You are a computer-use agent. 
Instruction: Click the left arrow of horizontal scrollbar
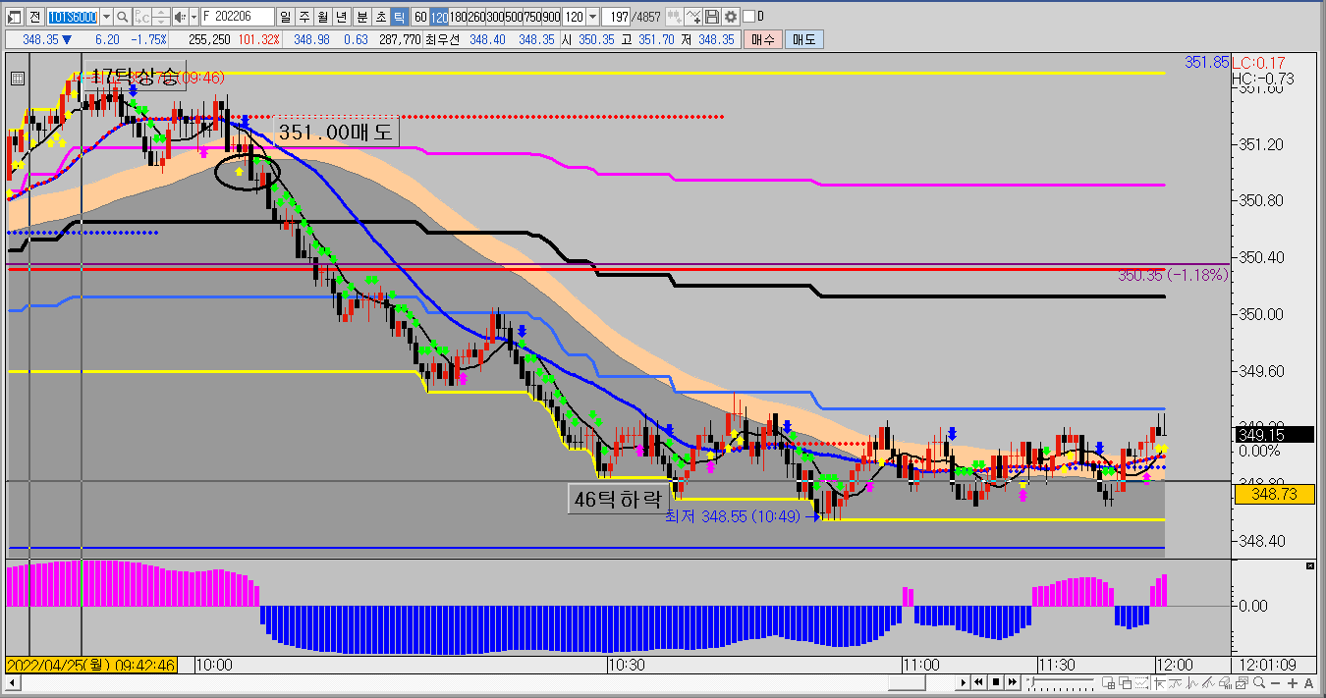tap(14, 682)
